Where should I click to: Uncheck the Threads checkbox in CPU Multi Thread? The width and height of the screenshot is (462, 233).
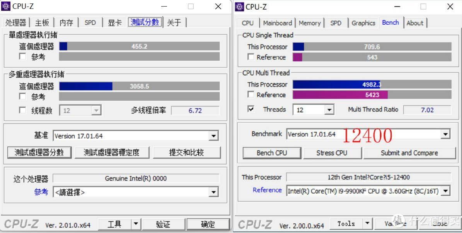coord(251,109)
